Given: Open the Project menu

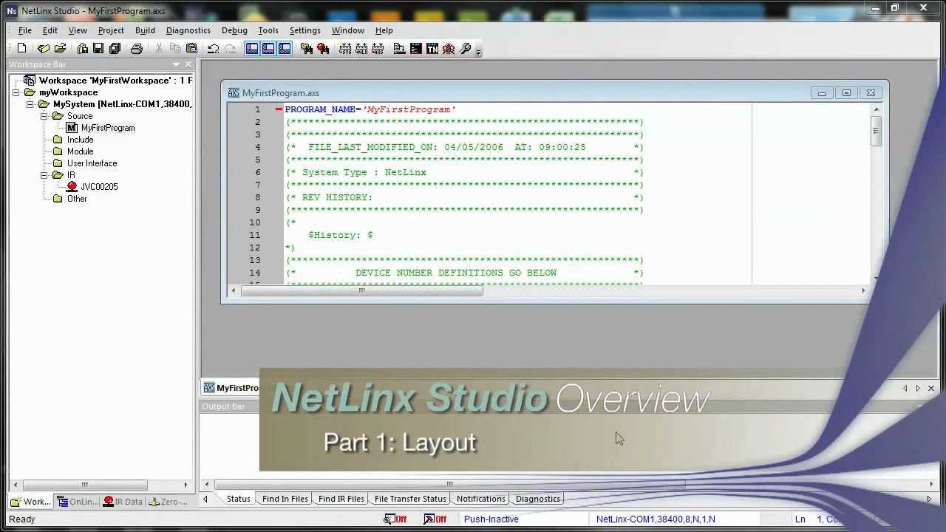Looking at the screenshot, I should point(111,30).
